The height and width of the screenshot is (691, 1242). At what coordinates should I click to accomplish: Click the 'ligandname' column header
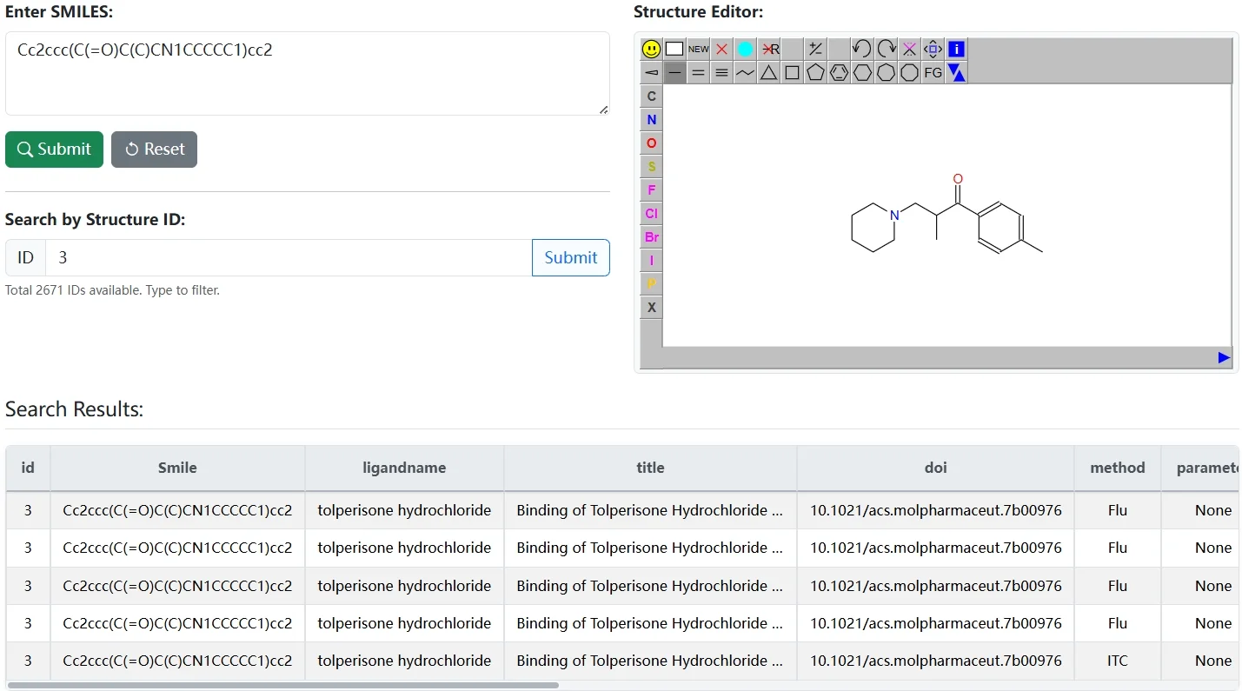coord(404,468)
